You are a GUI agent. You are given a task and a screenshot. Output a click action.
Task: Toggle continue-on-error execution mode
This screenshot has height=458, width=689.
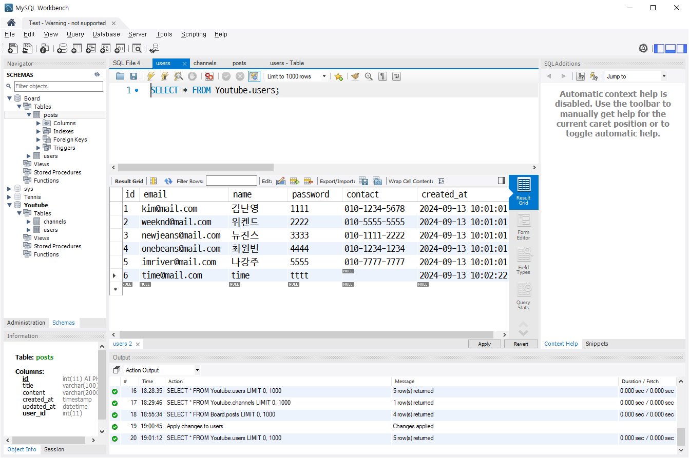point(209,76)
